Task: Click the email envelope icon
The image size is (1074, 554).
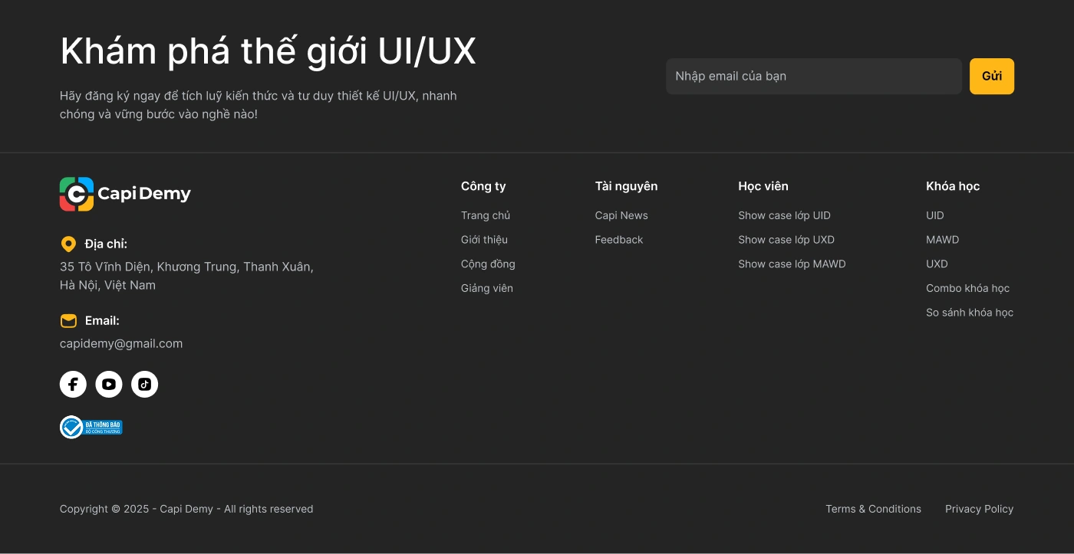Action: coord(68,321)
